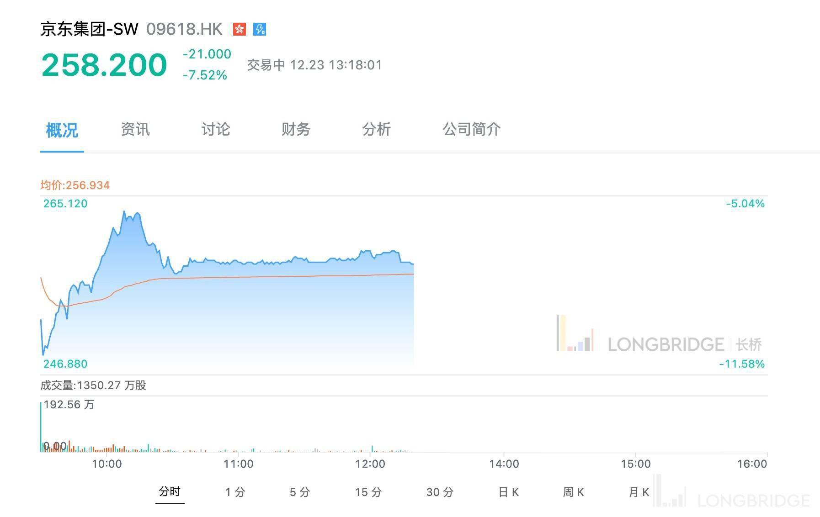This screenshot has height=517, width=820.
Task: Click the 09618.HK ticker code
Action: click(184, 29)
